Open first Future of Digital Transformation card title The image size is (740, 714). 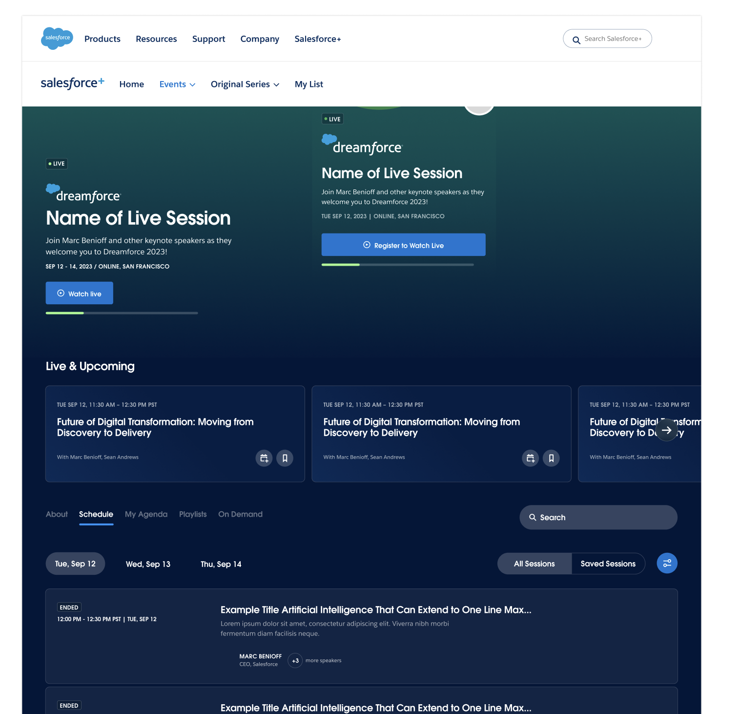click(155, 427)
